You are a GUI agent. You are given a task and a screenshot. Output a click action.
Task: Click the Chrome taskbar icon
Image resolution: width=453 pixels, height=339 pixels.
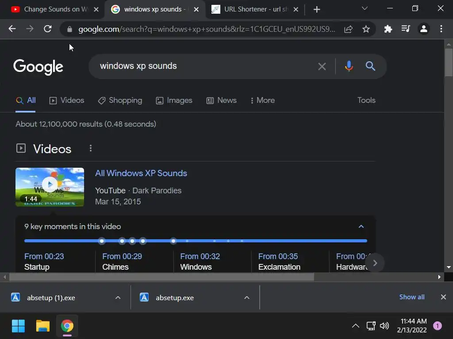click(x=67, y=326)
